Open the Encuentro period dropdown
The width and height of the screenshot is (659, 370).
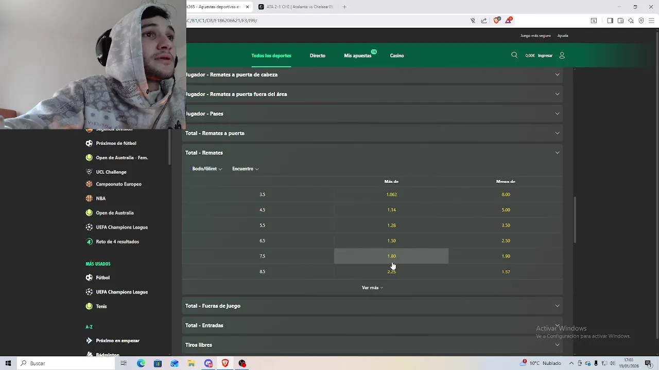tap(245, 169)
